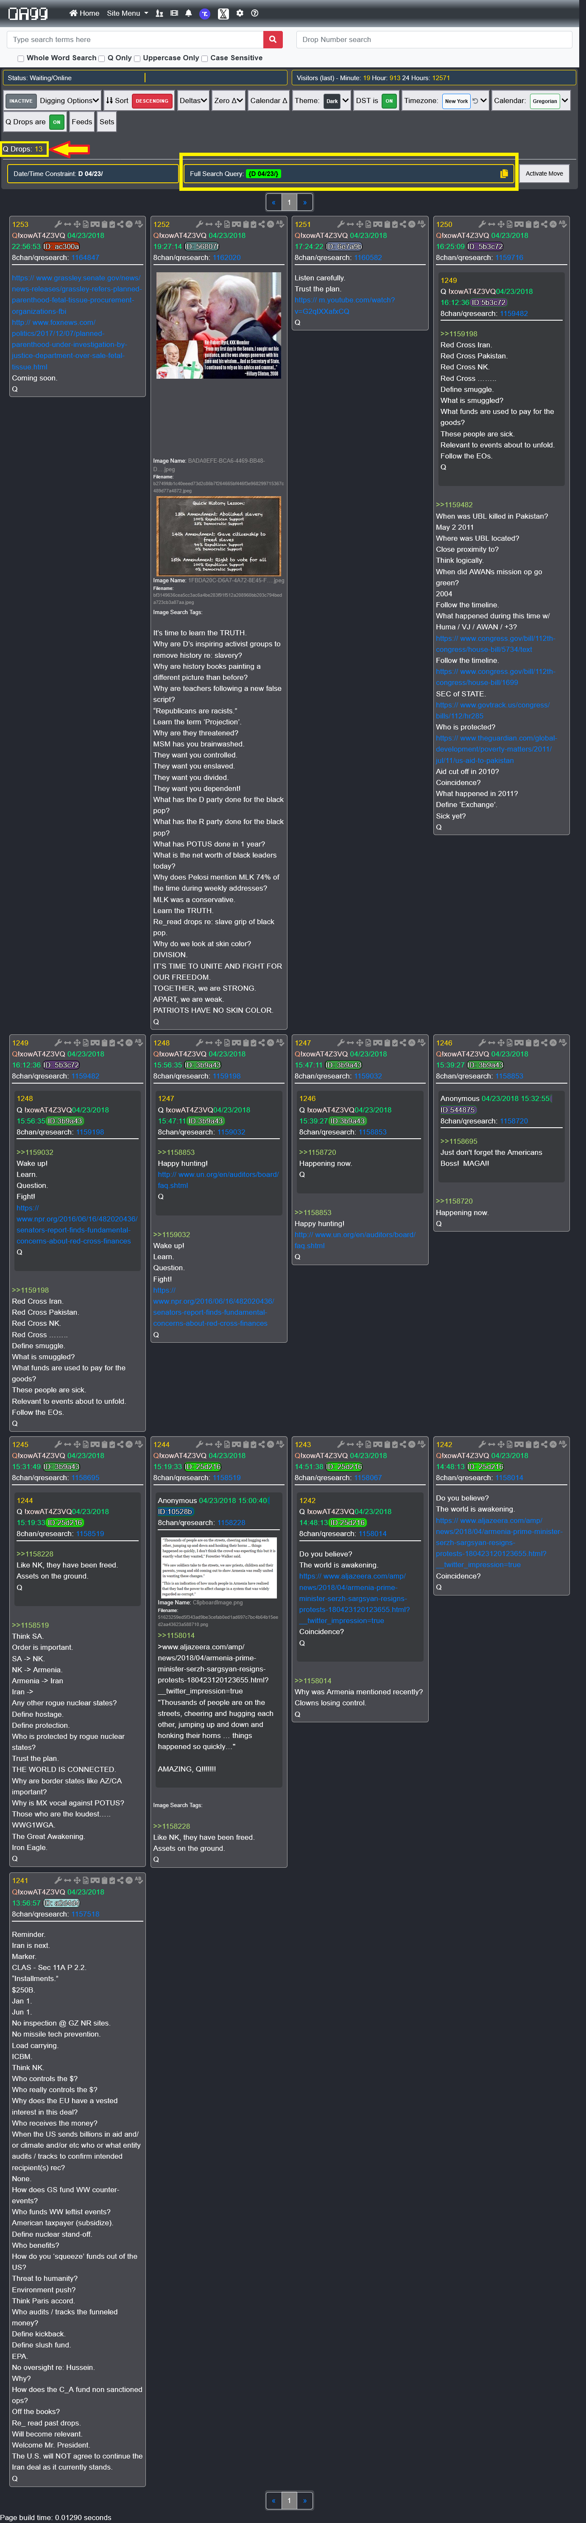Screen dimensions: 586x2523
Task: Click the DESCENDING sort button
Action: pyautogui.click(x=151, y=101)
